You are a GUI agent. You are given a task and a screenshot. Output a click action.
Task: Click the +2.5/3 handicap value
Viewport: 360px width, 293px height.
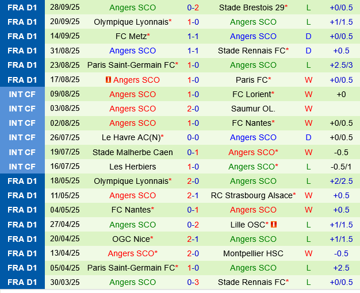pyautogui.click(x=341, y=65)
